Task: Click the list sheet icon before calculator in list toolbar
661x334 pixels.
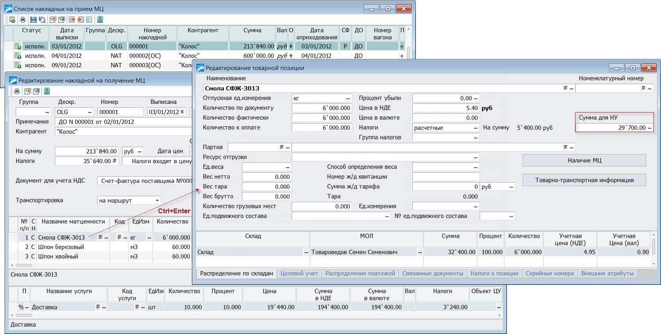Action: (x=89, y=20)
